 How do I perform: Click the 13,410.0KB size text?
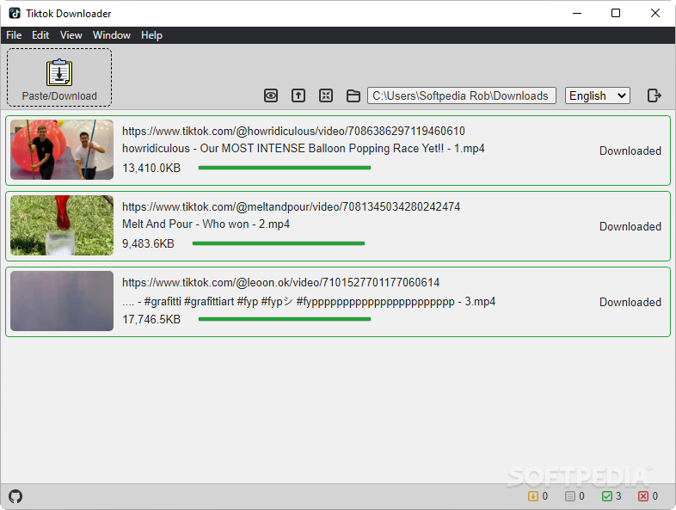(x=151, y=168)
